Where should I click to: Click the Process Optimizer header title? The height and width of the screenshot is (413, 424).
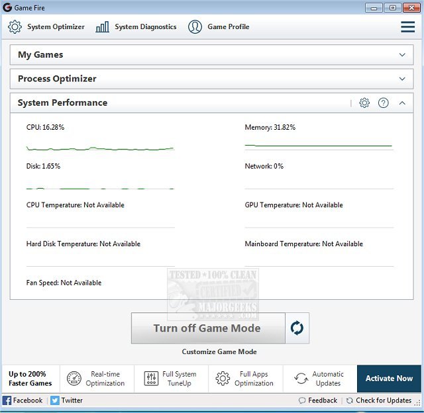point(57,79)
